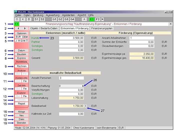Click the left navigation arrow
This screenshot has width=187, height=140.
pyautogui.click(x=18, y=28)
